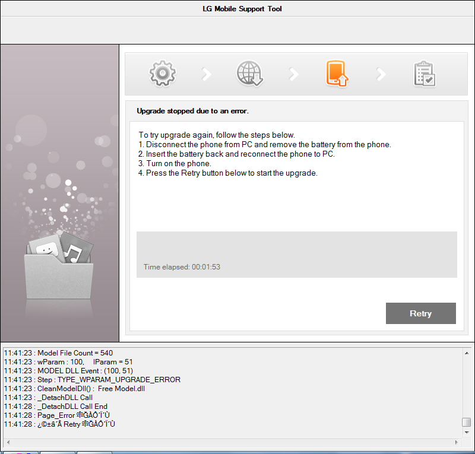
Task: Click the 'Time elapsed: 00:01:53' text
Action: click(x=182, y=267)
